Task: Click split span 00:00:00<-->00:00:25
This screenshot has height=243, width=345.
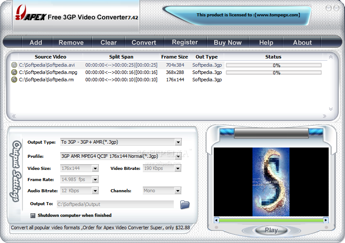Action: pyautogui.click(x=121, y=65)
